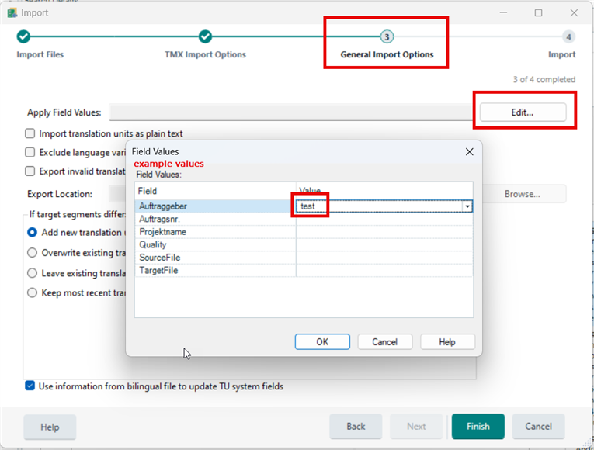
Task: Click the General Import Options step label
Action: coord(387,54)
